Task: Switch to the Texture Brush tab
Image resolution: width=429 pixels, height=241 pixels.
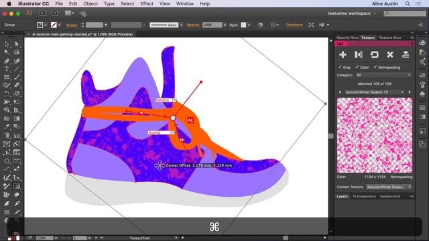Action: [x=390, y=37]
